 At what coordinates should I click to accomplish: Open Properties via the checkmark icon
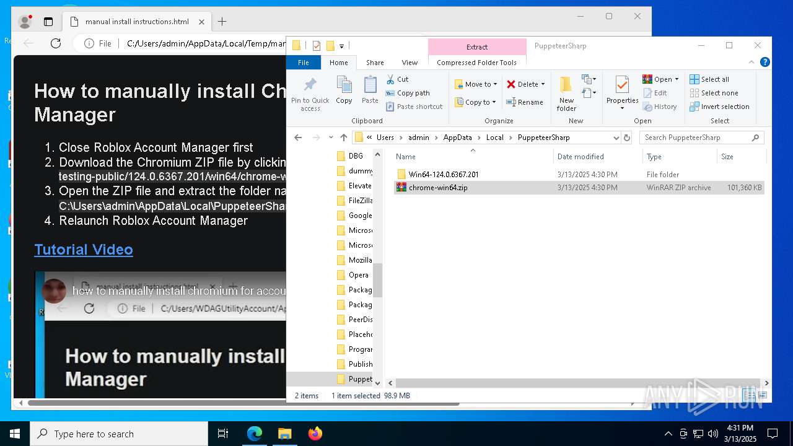click(x=622, y=84)
